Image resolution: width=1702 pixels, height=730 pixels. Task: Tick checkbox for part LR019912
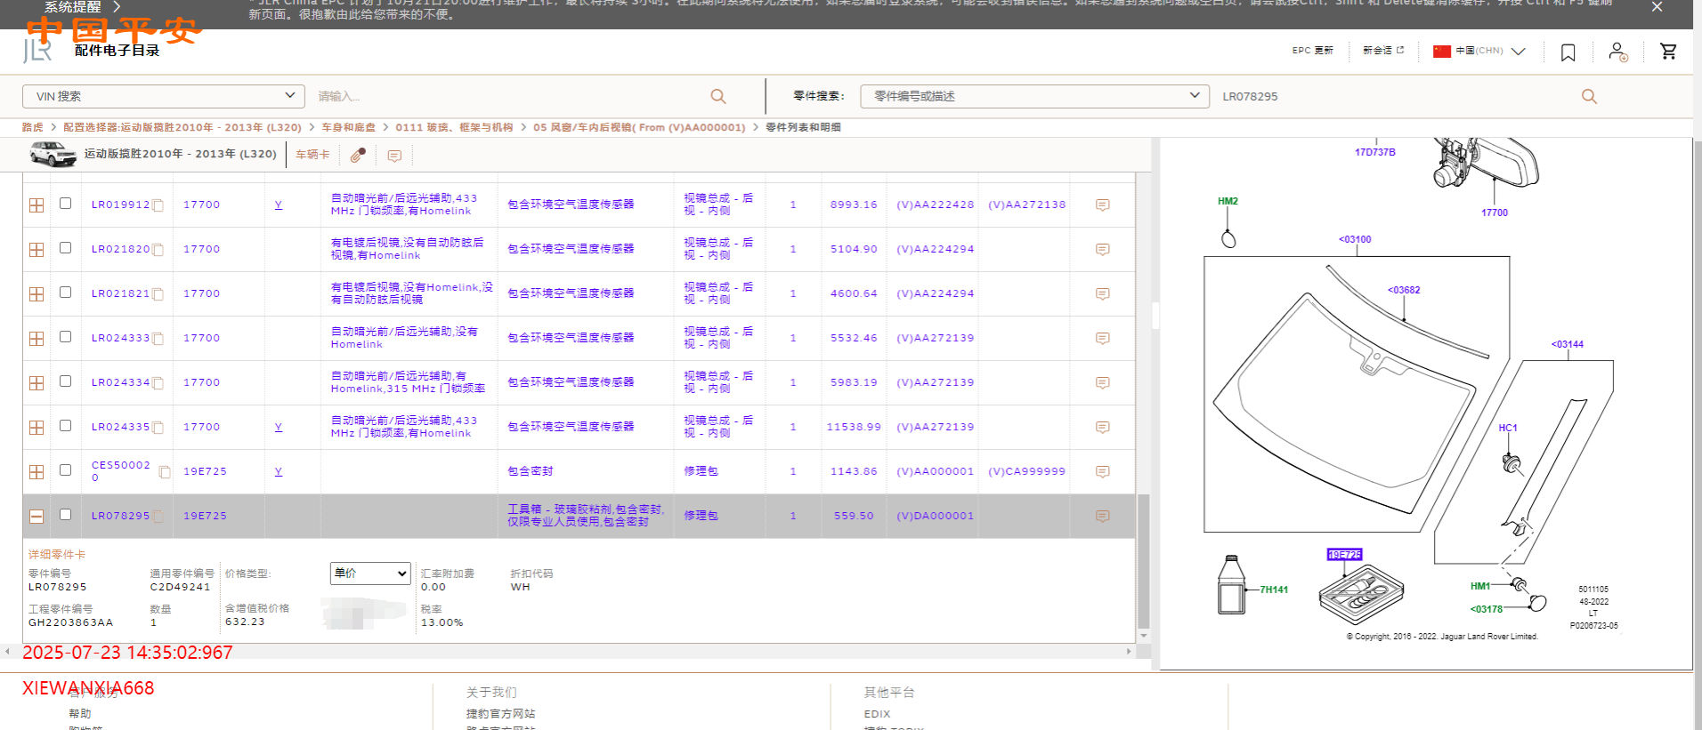coord(65,204)
